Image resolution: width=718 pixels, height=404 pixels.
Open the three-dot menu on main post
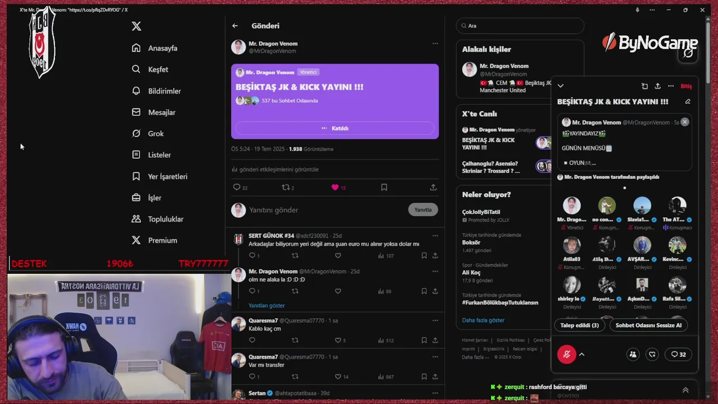[435, 44]
